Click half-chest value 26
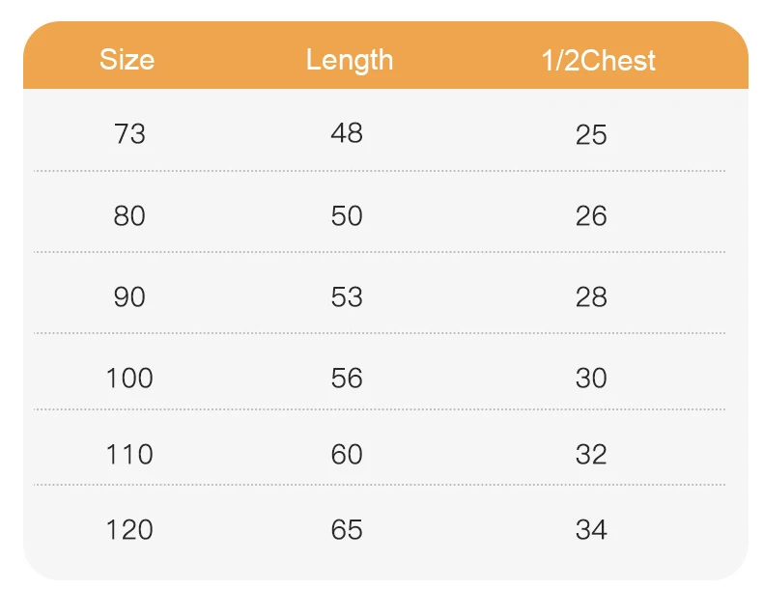This screenshot has height=590, width=763. point(591,215)
